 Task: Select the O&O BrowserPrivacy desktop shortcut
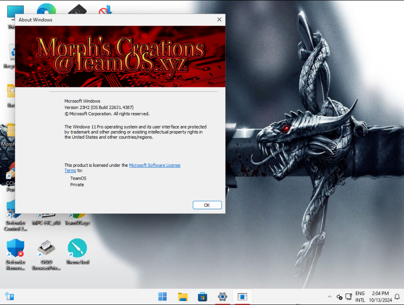tap(46, 254)
